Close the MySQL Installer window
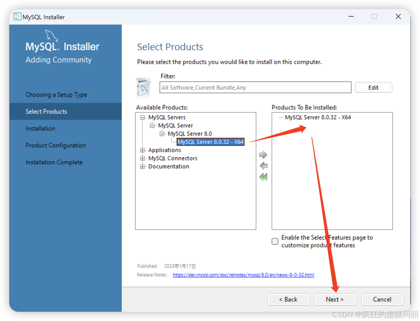Viewport: 420px width, 321px height. coord(398,17)
